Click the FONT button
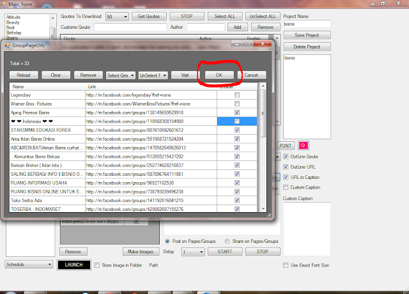The width and height of the screenshot is (409, 294). [x=286, y=146]
